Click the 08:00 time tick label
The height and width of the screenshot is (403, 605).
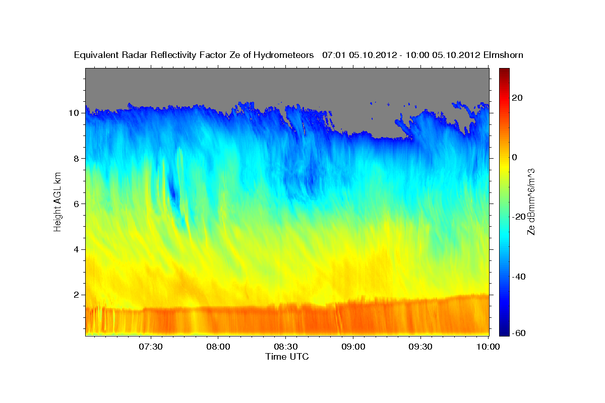pos(218,347)
